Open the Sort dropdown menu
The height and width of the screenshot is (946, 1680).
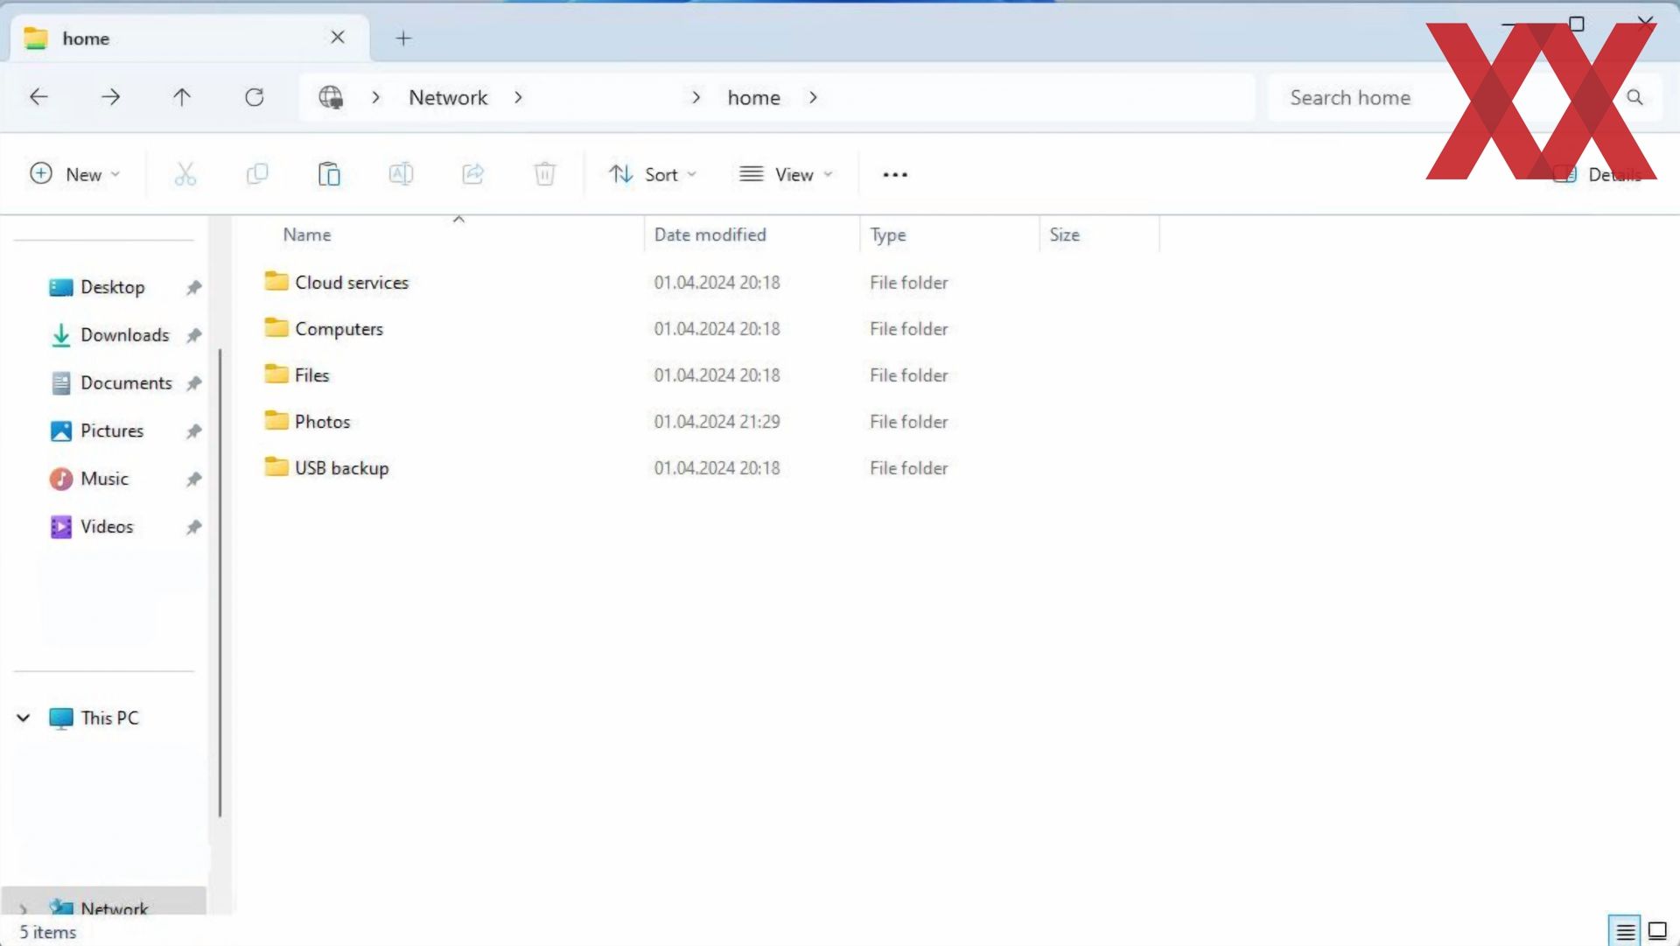653,174
